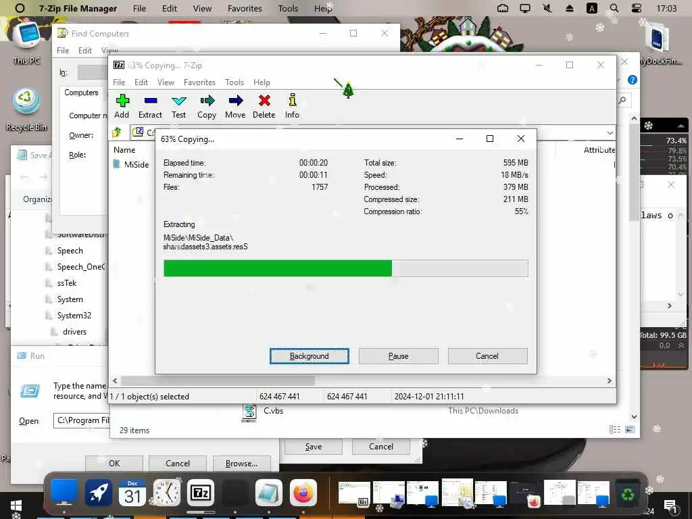This screenshot has height=519, width=692.
Task: Open Firefox from the dock
Action: [303, 493]
